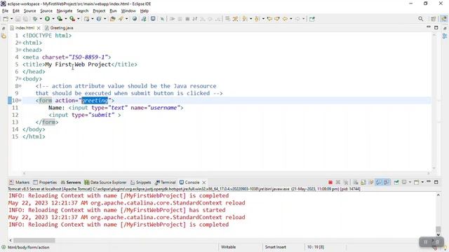Screen dimensions: 449x252
Task: Maximize the editor area
Action: click(436, 27)
